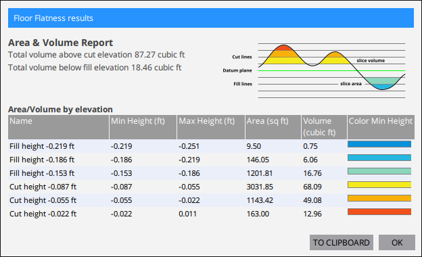The width and height of the screenshot is (422, 257).
Task: Click the Volume (cubic ft) column header
Action: pos(324,127)
